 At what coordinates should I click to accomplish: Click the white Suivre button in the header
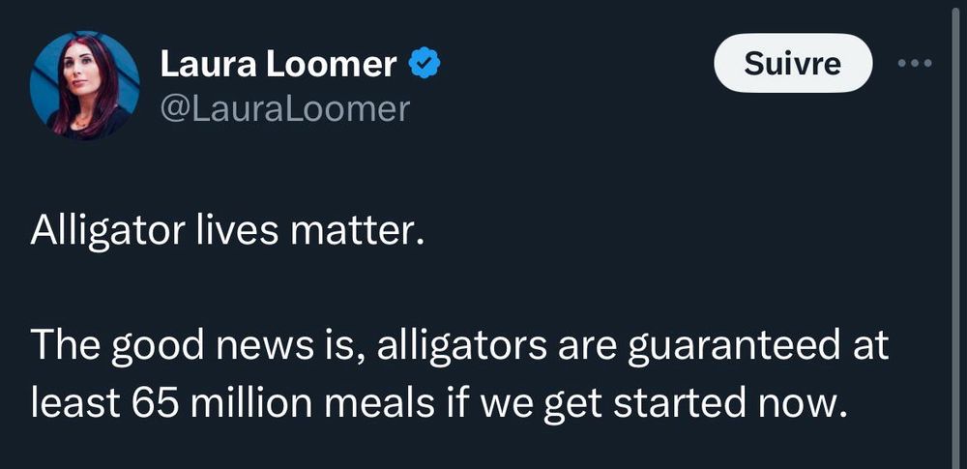tap(792, 64)
